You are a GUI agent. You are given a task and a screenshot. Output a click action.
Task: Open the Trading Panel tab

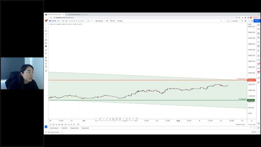(x=85, y=128)
